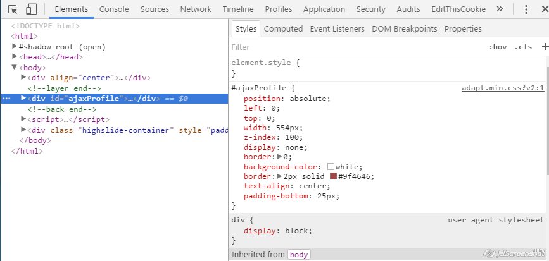Select the Computed sidebar tab
The image size is (549, 261).
[x=283, y=28]
